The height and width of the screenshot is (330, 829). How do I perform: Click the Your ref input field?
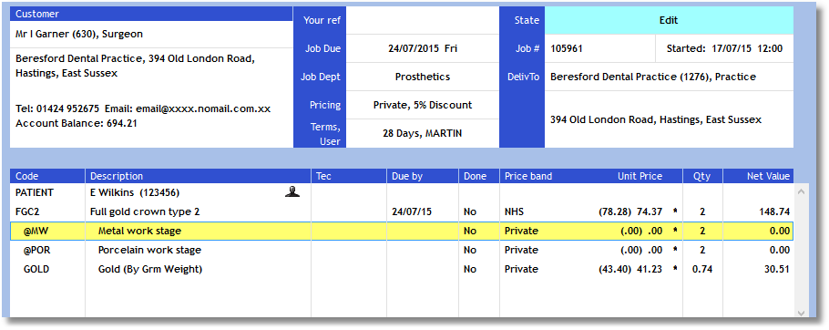coord(423,21)
